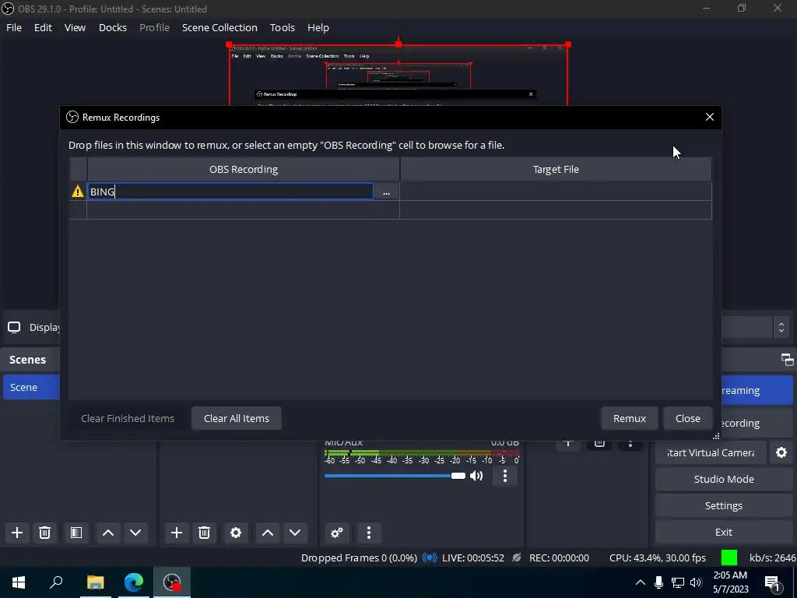Image resolution: width=797 pixels, height=598 pixels.
Task: Open the Tools menu
Action: [x=282, y=27]
